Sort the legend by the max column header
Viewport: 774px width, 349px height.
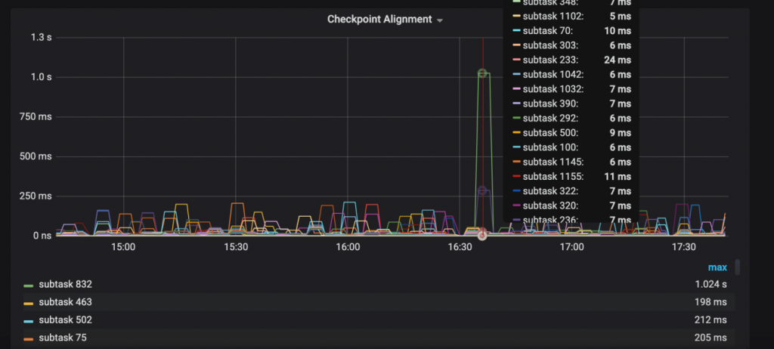(x=717, y=267)
